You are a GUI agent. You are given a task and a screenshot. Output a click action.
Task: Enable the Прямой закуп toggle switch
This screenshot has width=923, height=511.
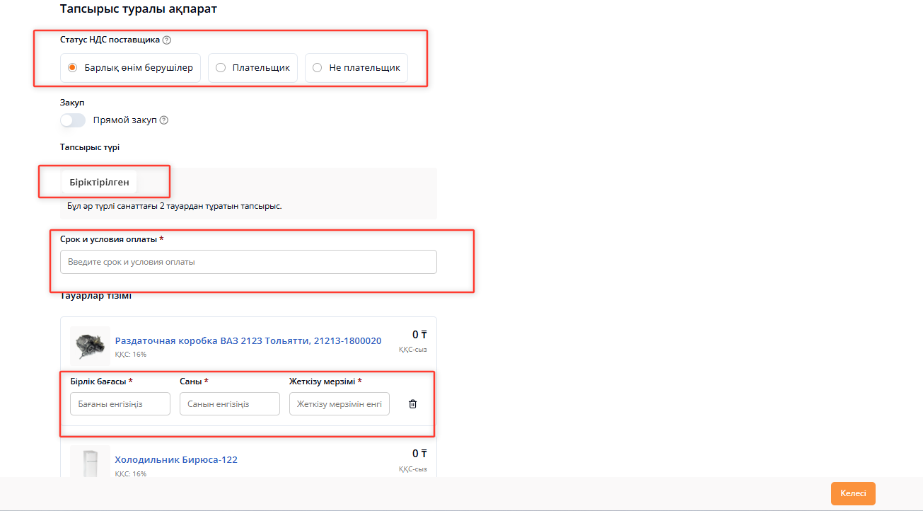[73, 120]
